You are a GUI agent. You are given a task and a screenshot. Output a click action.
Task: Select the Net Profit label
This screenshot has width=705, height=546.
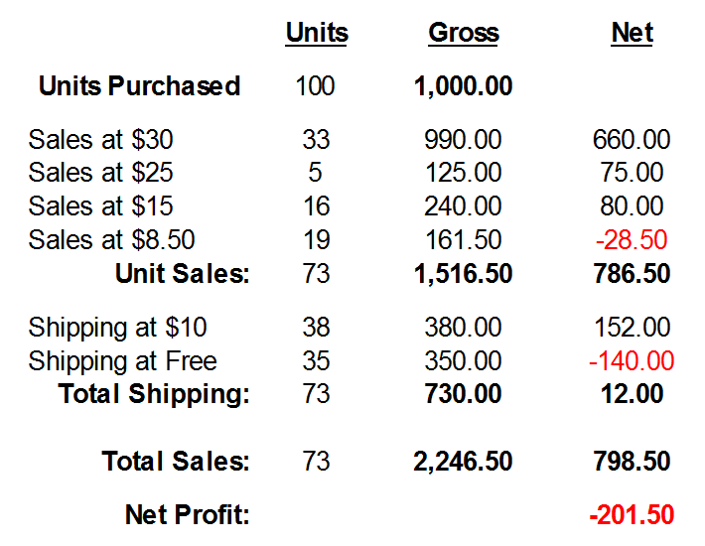tap(187, 515)
